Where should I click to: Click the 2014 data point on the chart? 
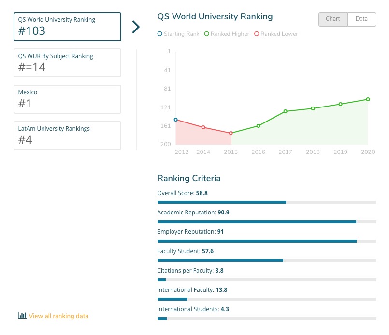(203, 127)
